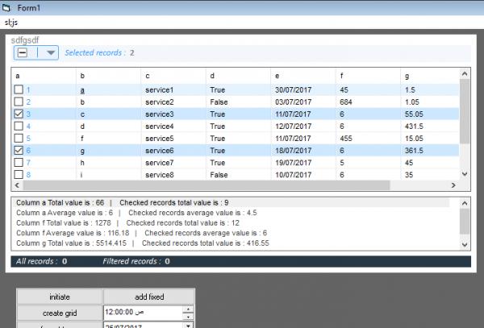This screenshot has width=484, height=328.
Task: Check the checkbox for row 5
Action: [x=19, y=138]
